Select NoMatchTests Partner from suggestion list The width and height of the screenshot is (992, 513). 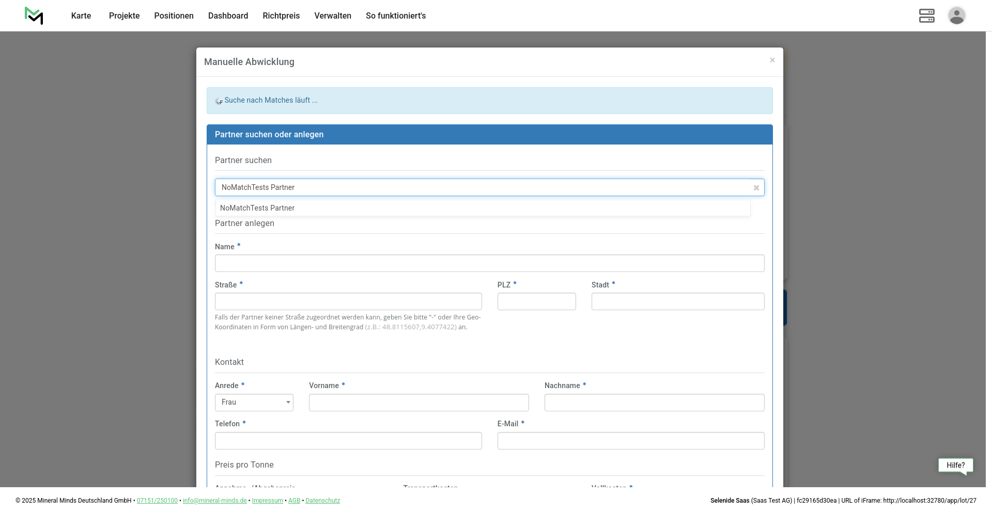pos(257,208)
